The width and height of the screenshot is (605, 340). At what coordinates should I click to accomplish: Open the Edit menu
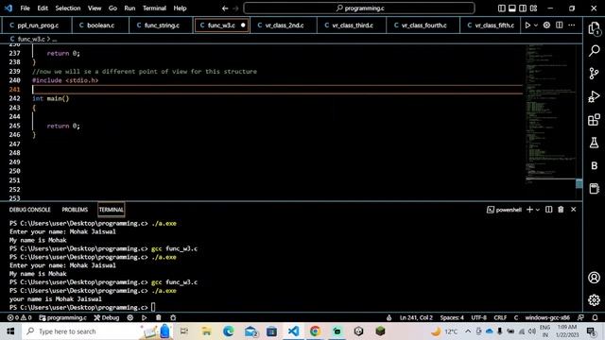point(43,8)
